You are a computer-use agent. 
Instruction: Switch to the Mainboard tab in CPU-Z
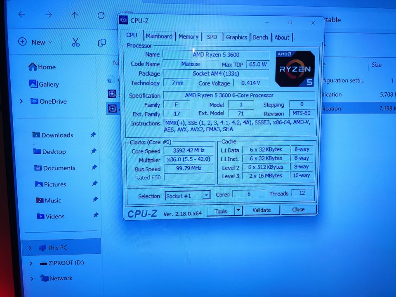tap(159, 36)
